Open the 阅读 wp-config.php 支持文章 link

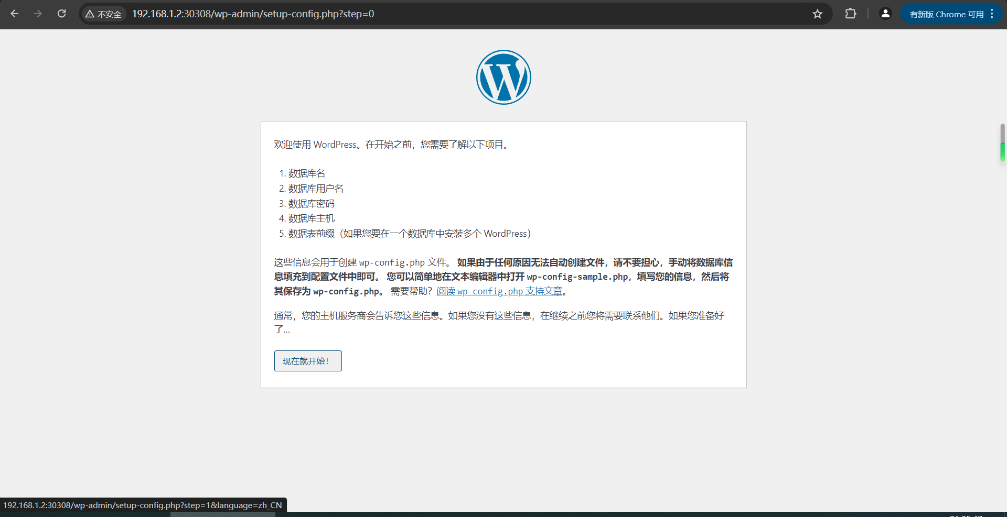click(x=499, y=291)
